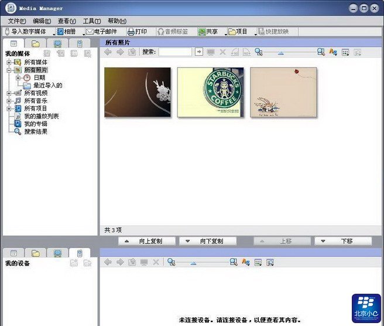The width and height of the screenshot is (384, 326).
Task: Click the 项目 project button
Action: (238, 32)
